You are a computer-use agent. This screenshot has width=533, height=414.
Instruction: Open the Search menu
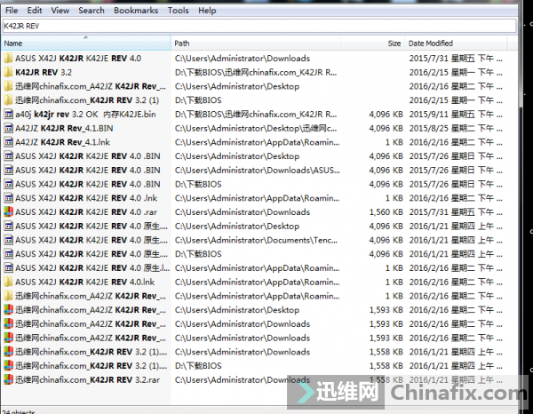91,11
